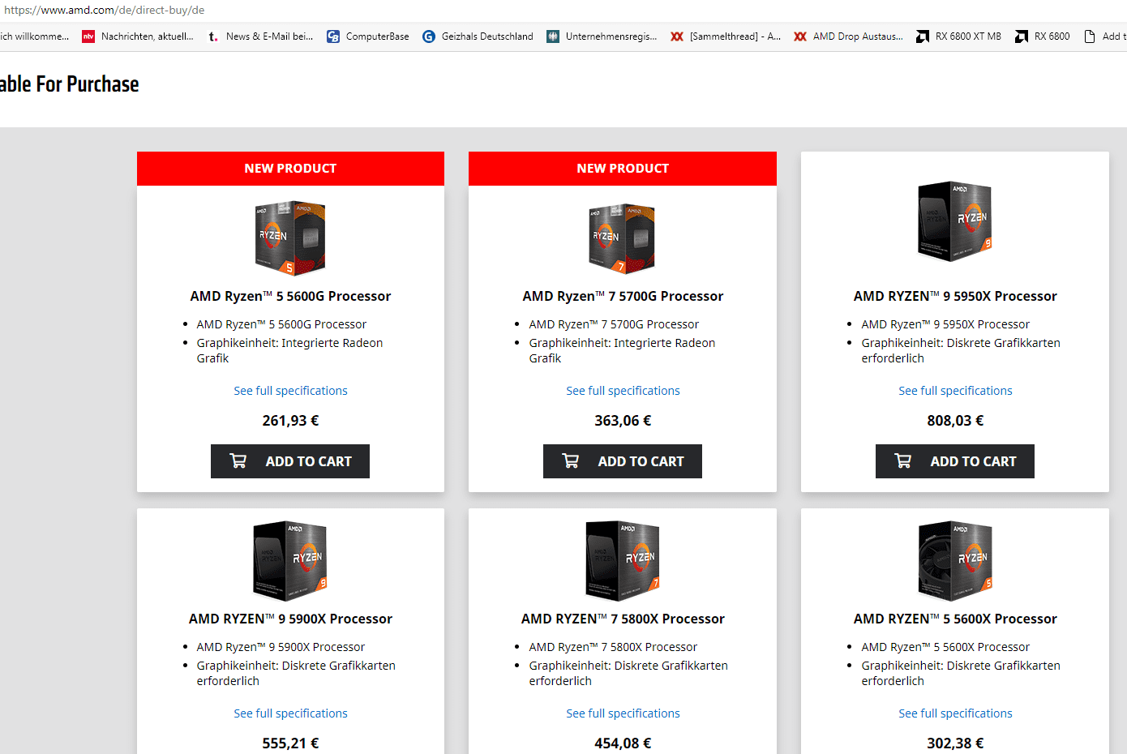The height and width of the screenshot is (754, 1127).
Task: Click the AMD Ryzen 7 5700G Processor title
Action: click(623, 296)
